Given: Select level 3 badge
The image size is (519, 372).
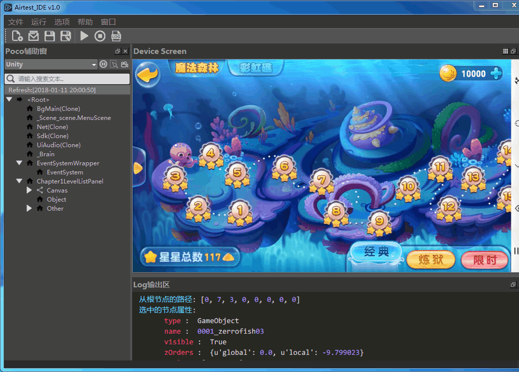Looking at the screenshot, I should coord(175,179).
